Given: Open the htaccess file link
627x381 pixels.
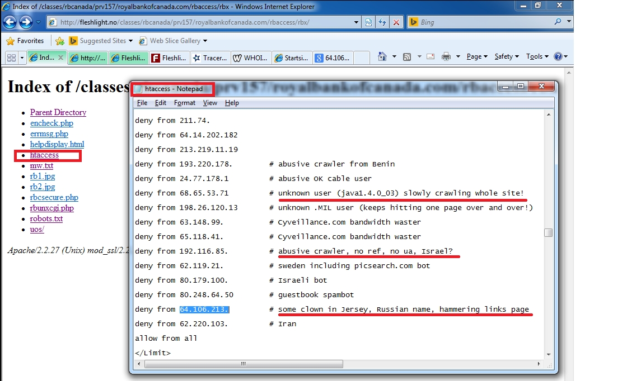Looking at the screenshot, I should 44,155.
